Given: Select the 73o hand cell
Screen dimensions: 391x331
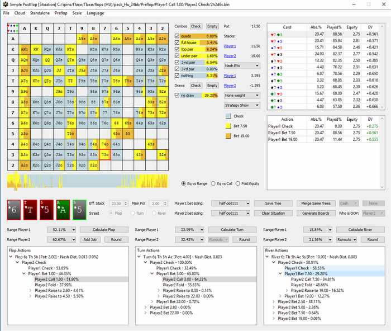Looking at the screenshot, I should tap(105, 154).
